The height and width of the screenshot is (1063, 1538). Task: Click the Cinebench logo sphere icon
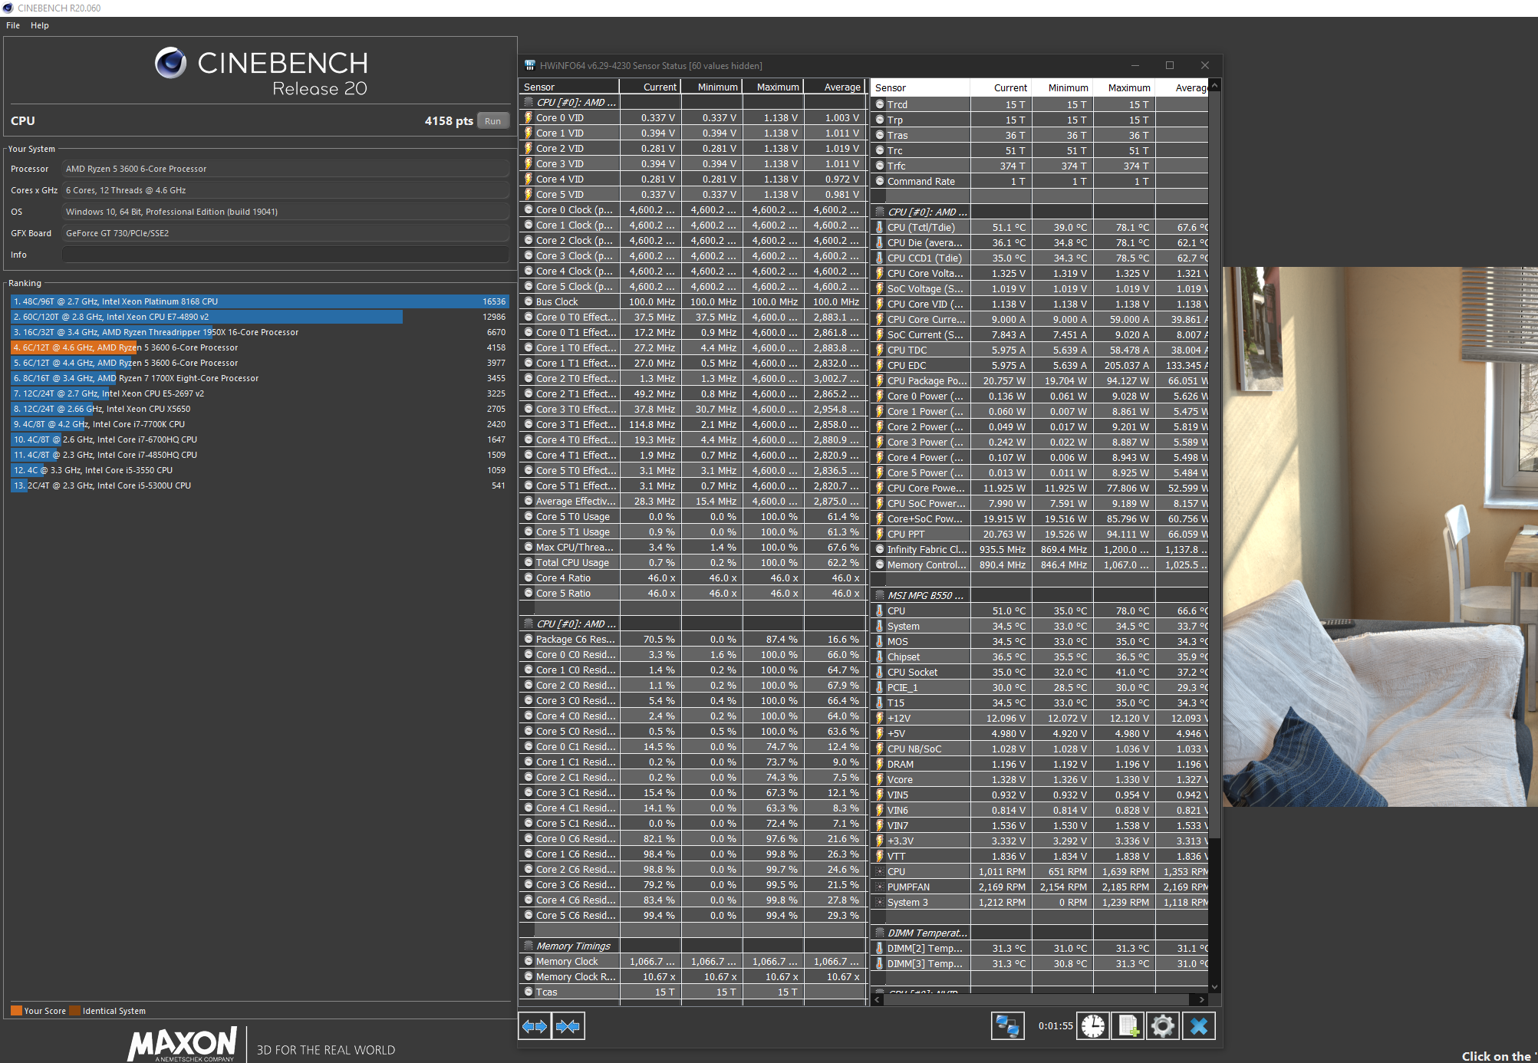pyautogui.click(x=170, y=63)
